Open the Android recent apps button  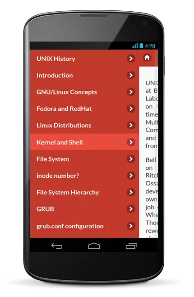point(131,246)
